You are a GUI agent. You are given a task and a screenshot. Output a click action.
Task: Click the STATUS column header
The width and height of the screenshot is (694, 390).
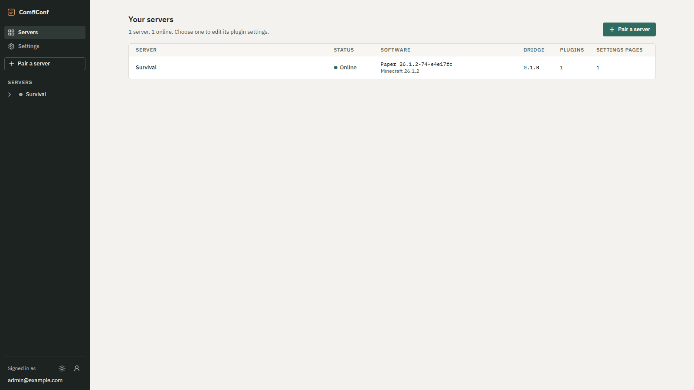click(x=344, y=50)
